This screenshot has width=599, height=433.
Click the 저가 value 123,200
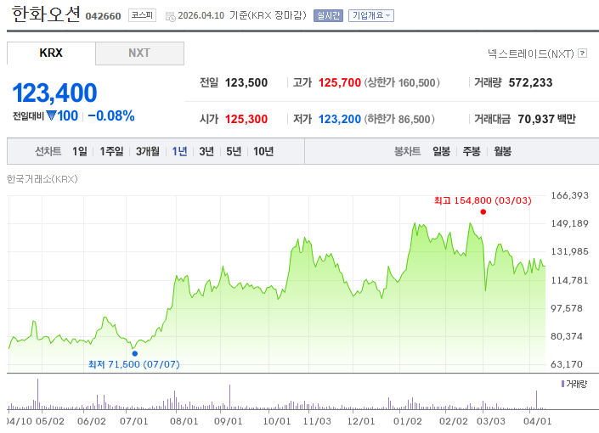(x=340, y=120)
